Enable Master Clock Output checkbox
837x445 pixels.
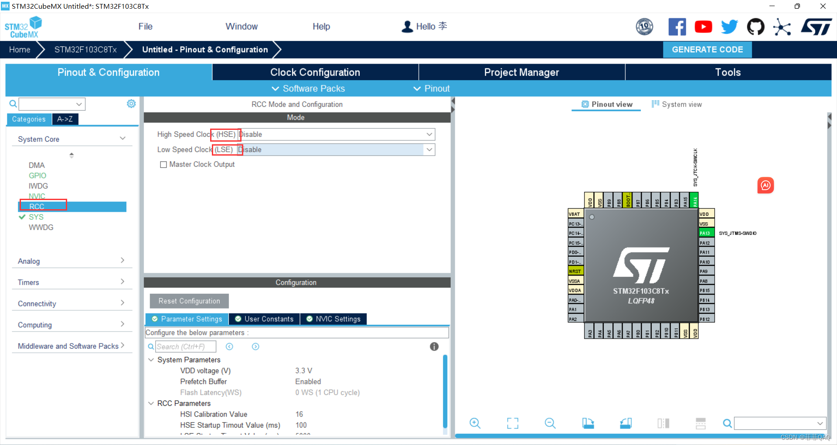pyautogui.click(x=163, y=165)
